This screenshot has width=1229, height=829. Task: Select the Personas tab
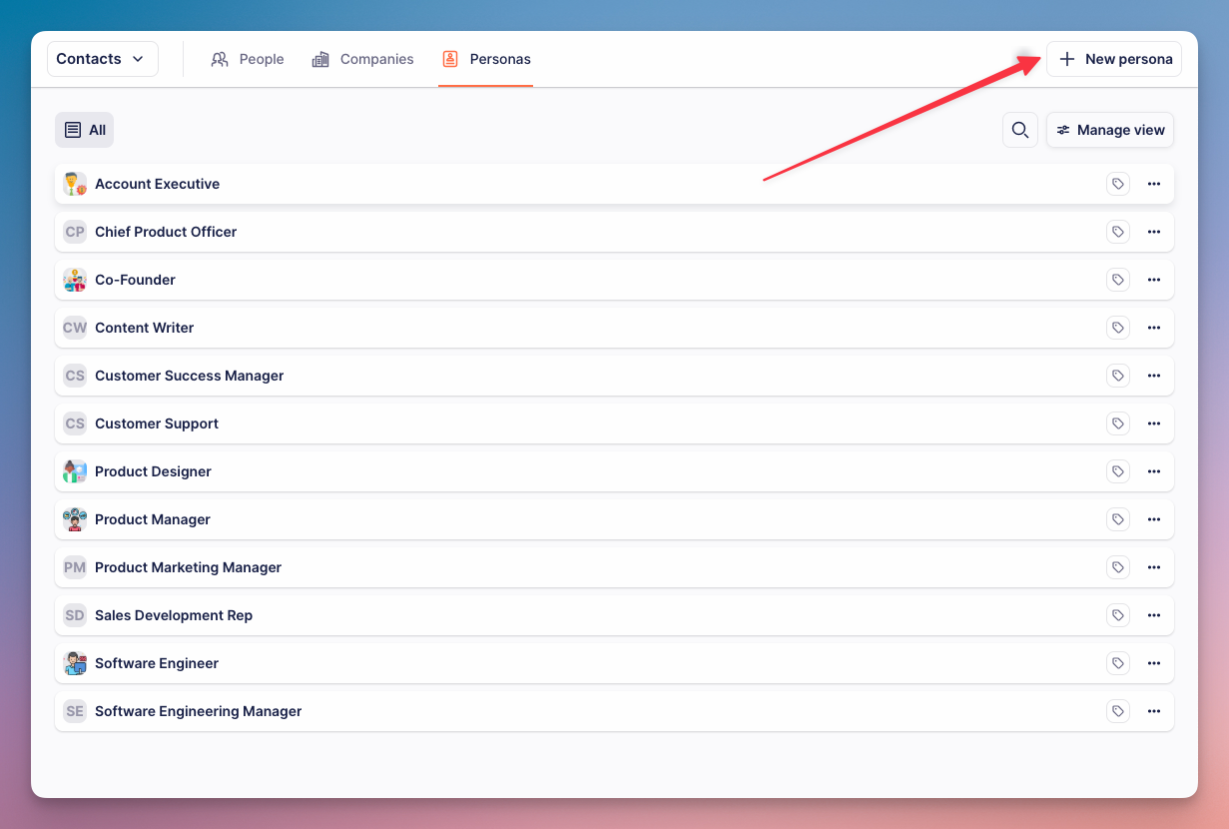click(x=486, y=59)
